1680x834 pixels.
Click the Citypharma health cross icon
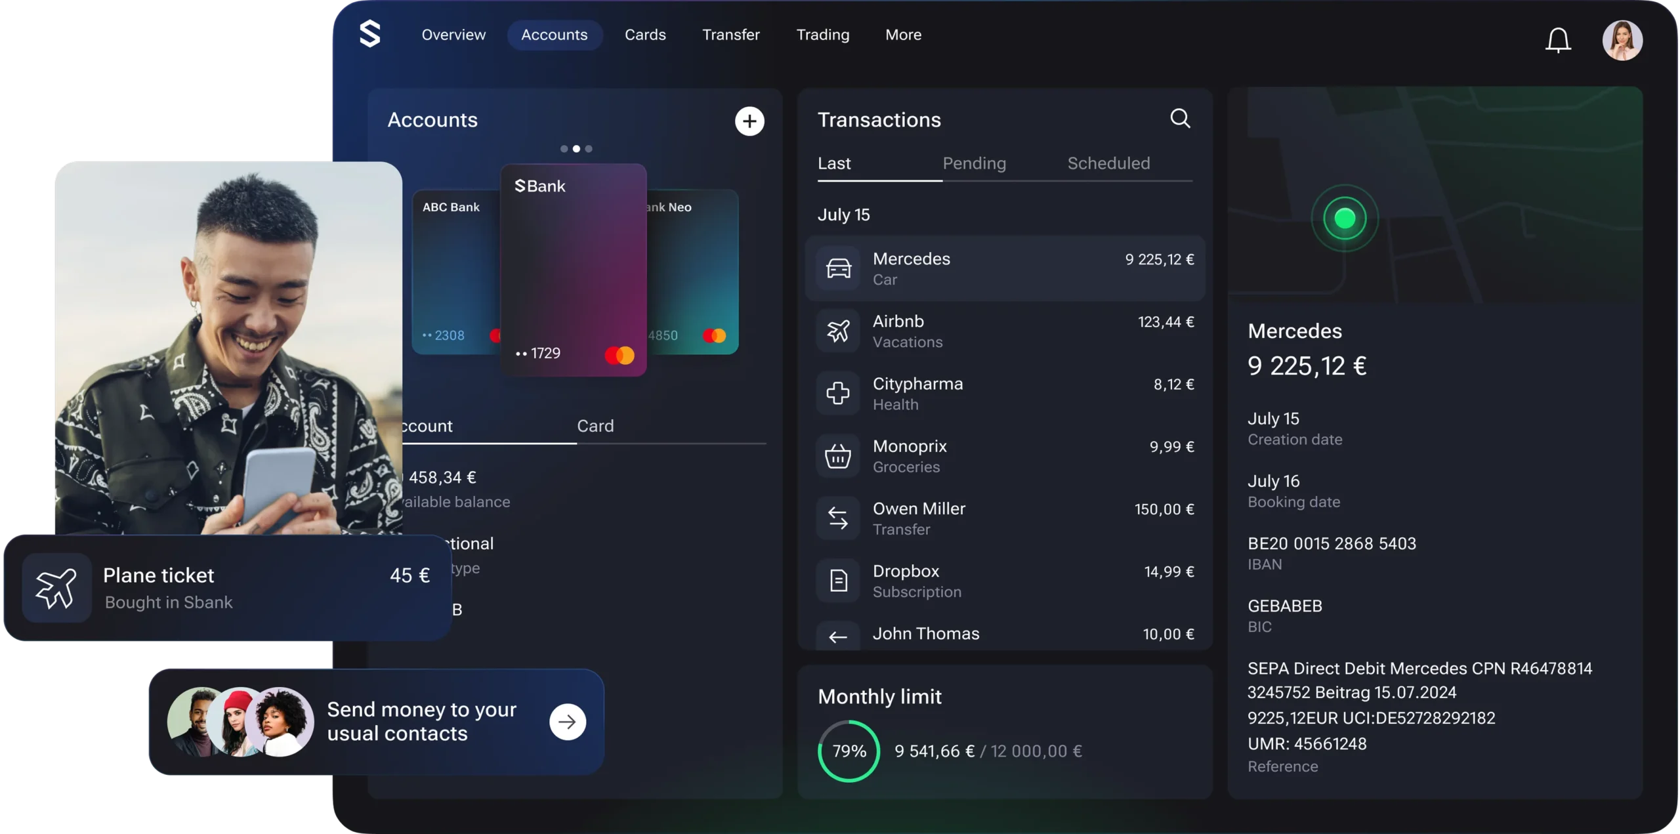[838, 394]
